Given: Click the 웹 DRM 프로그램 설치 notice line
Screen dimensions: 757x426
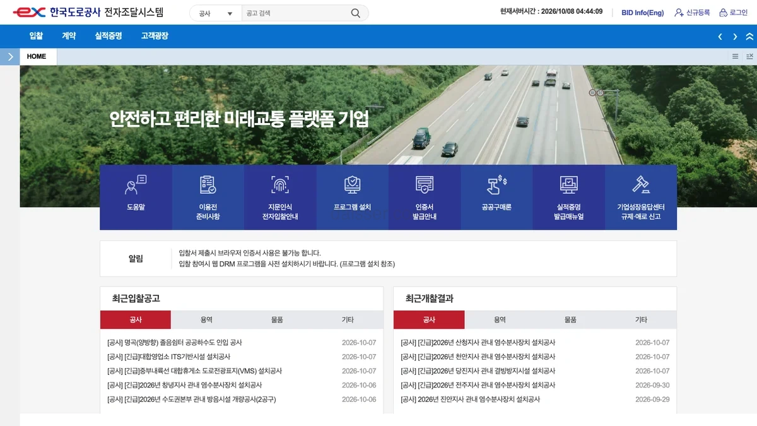Looking at the screenshot, I should pyautogui.click(x=287, y=264).
